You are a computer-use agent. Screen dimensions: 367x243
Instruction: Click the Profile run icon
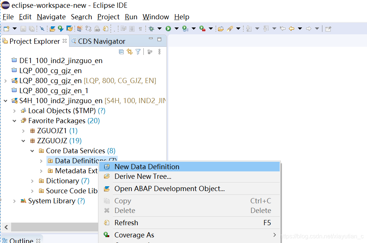tap(185, 29)
